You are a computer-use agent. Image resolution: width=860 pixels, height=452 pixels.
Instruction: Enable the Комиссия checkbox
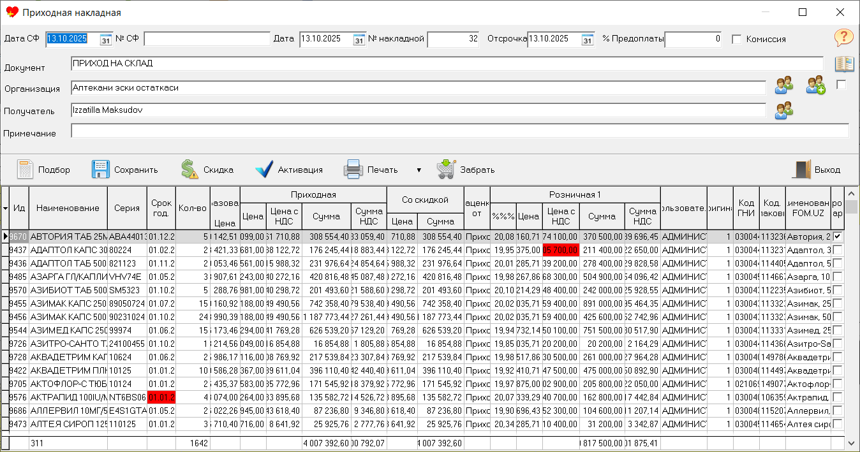tap(737, 40)
